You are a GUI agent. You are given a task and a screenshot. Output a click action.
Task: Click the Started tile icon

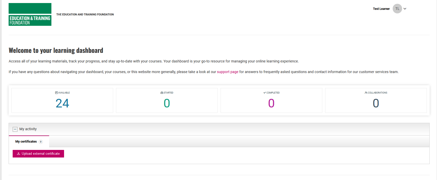(x=162, y=93)
